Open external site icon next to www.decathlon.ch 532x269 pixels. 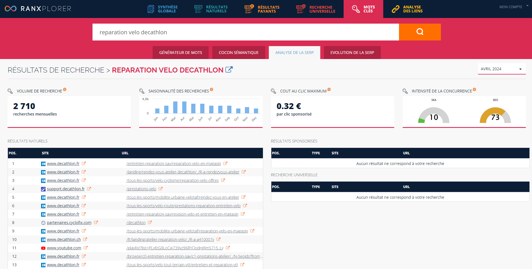click(x=85, y=239)
